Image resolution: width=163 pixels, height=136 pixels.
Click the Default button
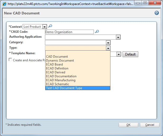(x=130, y=54)
